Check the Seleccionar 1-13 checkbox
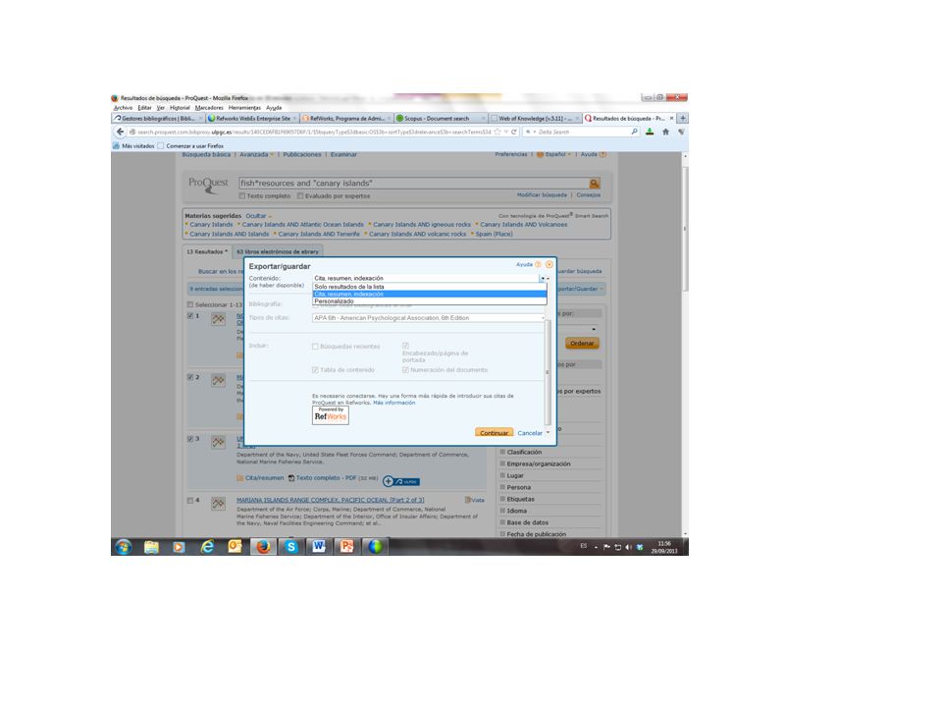This screenshot has height=707, width=942. (x=190, y=304)
